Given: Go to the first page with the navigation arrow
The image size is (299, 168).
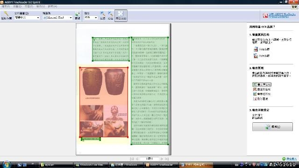Looking at the screenshot, I should click(x=132, y=159).
